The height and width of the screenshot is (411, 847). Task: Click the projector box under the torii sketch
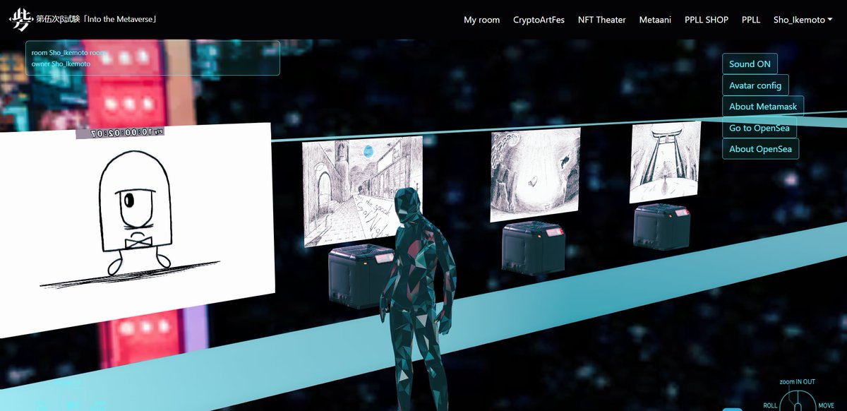click(661, 226)
